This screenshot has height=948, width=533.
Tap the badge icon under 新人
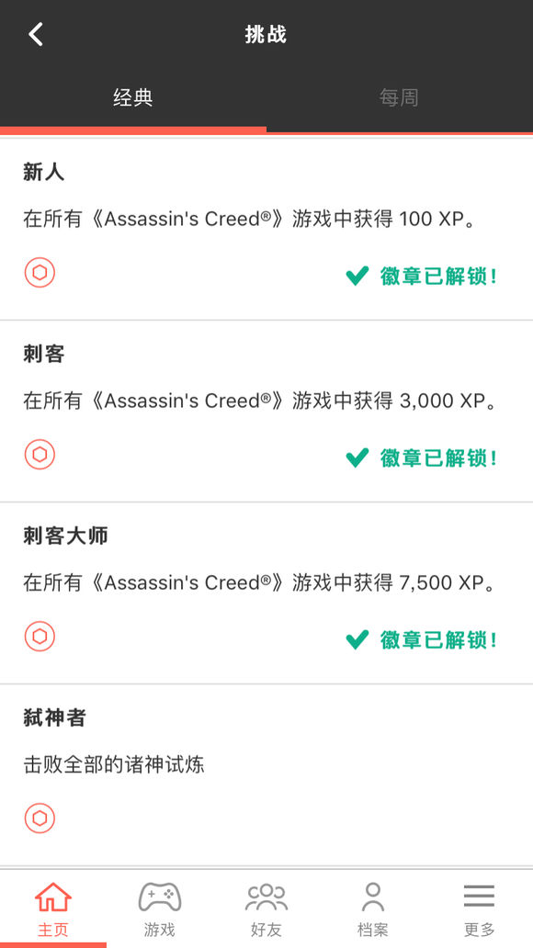(x=40, y=273)
